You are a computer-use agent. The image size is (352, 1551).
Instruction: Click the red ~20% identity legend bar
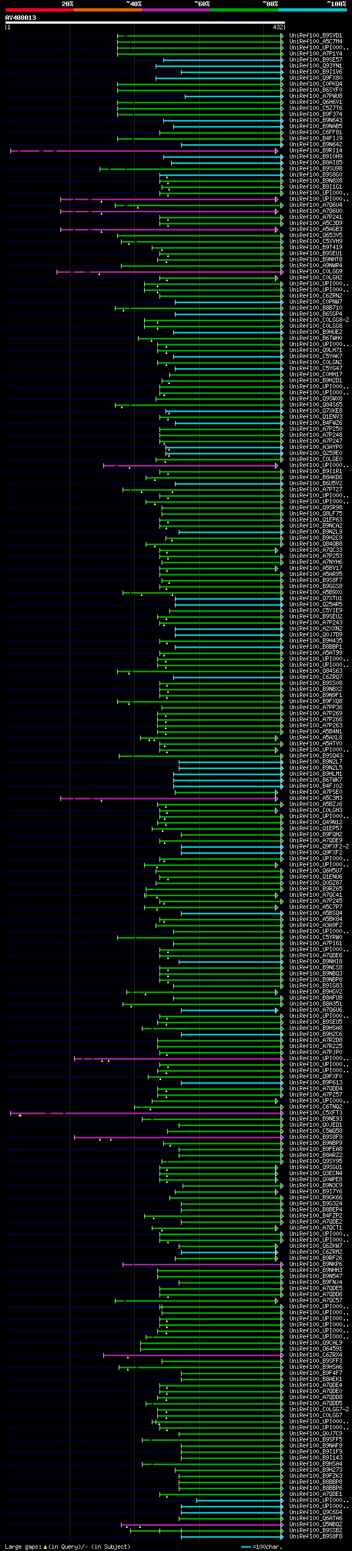coord(39,10)
